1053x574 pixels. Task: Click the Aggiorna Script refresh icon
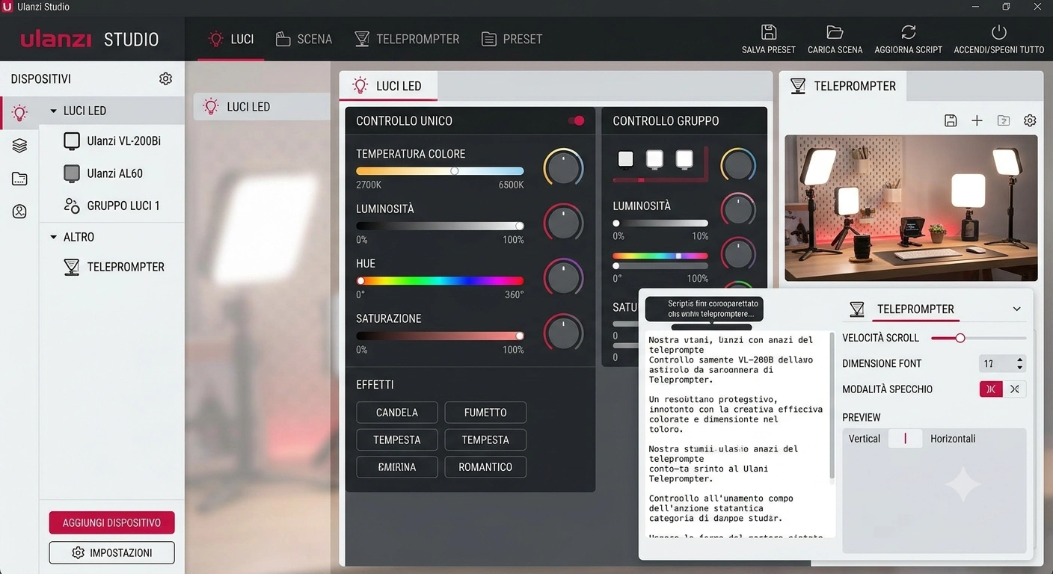click(908, 32)
